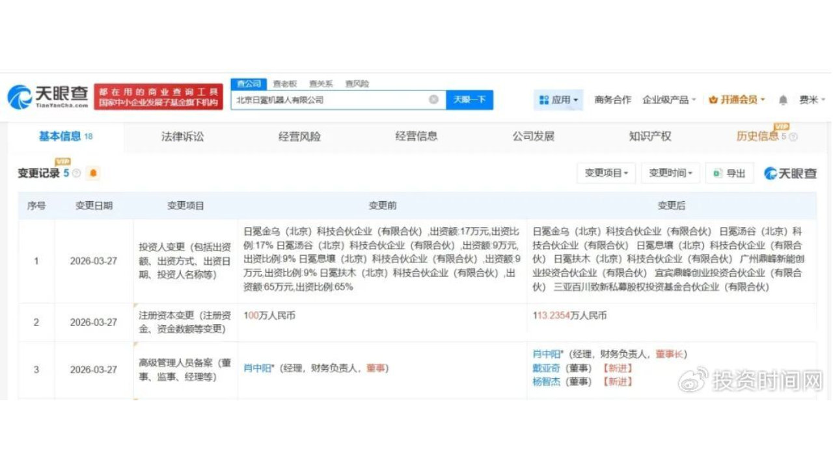Click the green Excel icon in 导出 button
833x468 pixels.
(x=717, y=172)
